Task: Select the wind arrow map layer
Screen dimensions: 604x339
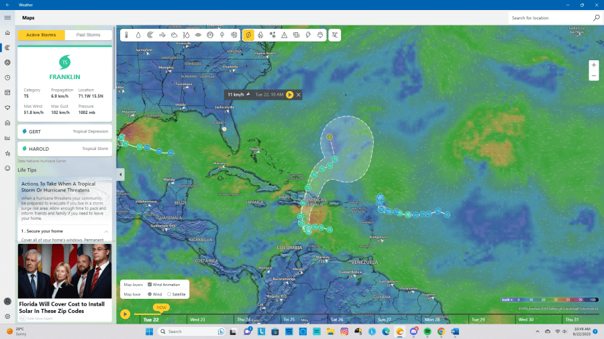Action: (162, 35)
